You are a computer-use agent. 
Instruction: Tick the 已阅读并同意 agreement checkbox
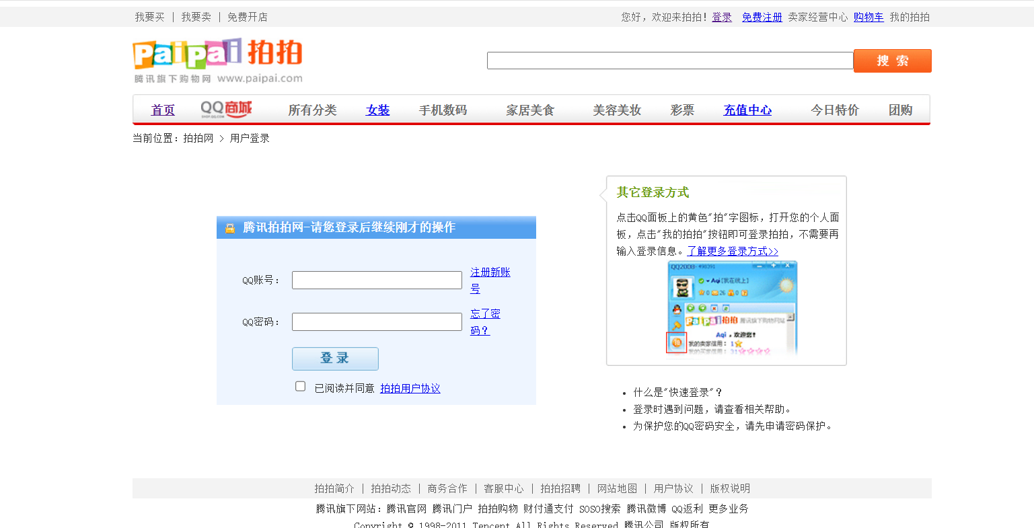tap(301, 386)
